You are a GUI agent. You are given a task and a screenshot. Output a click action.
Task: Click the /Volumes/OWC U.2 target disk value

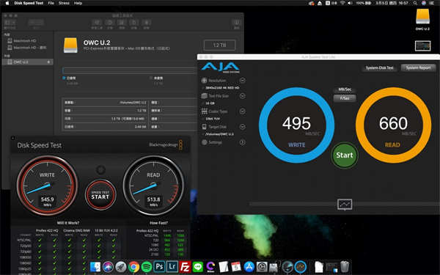click(x=219, y=134)
